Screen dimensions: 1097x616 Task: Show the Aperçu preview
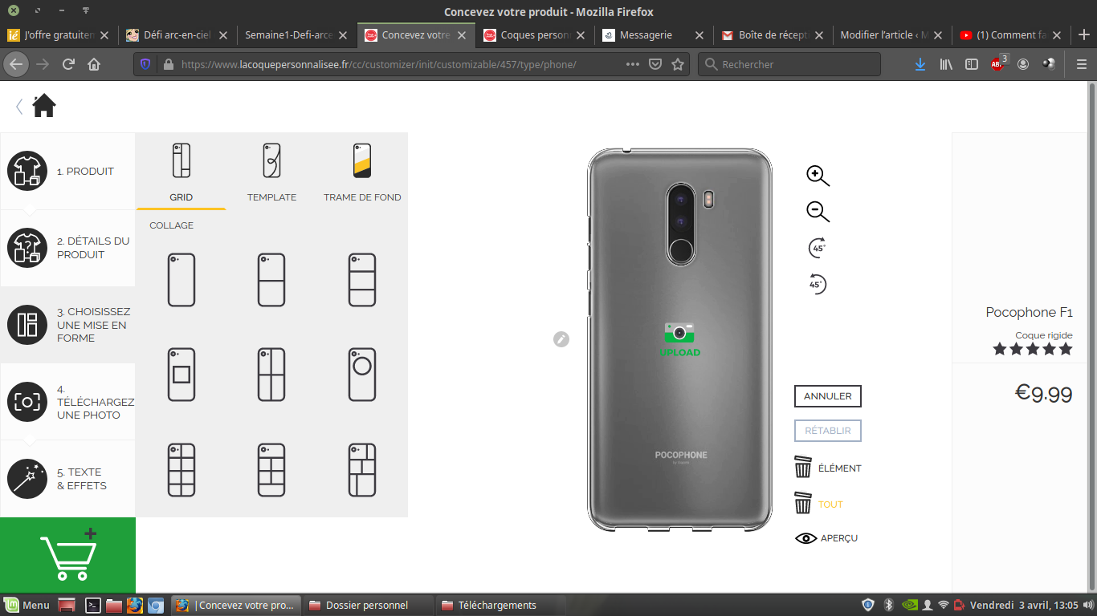pyautogui.click(x=826, y=538)
